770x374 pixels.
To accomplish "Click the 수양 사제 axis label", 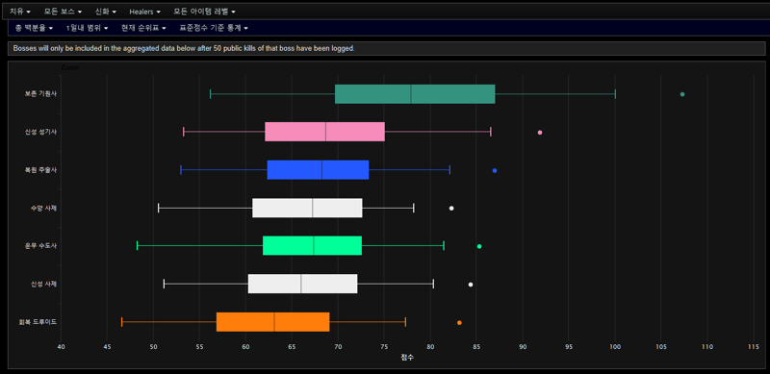I will pos(43,208).
